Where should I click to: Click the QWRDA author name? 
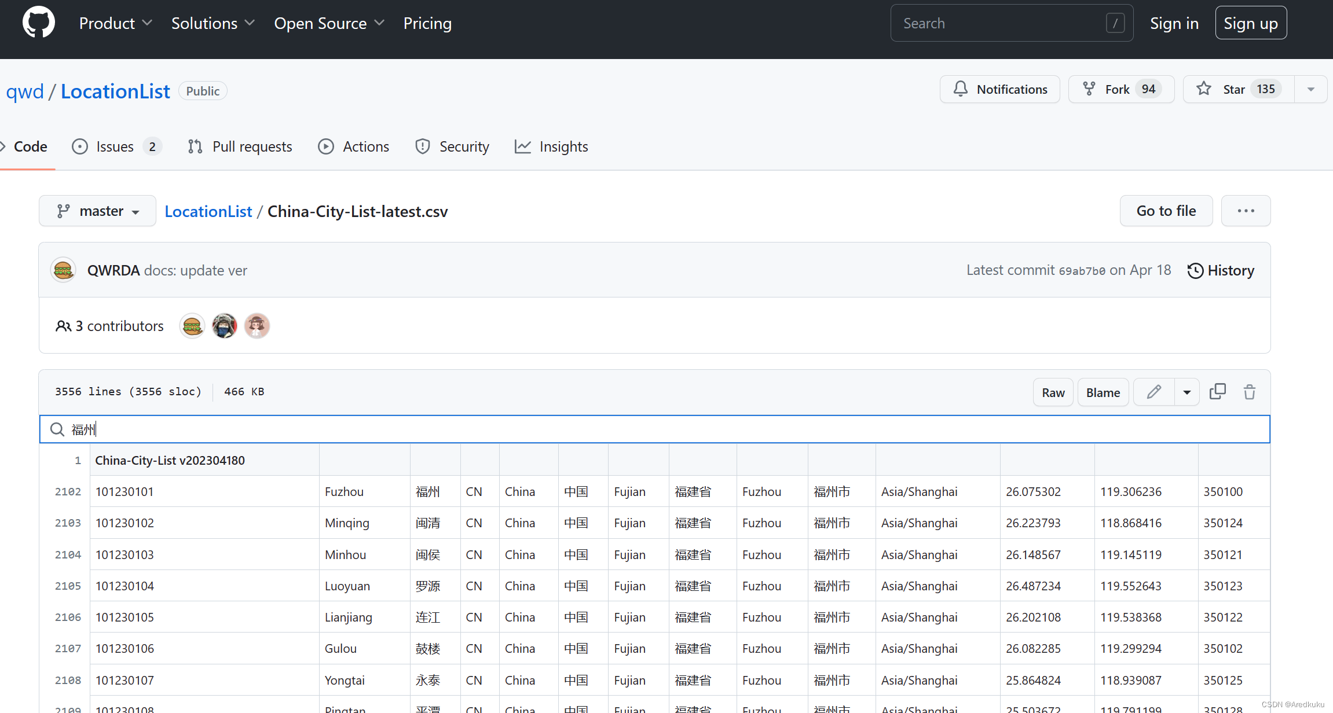(x=113, y=271)
